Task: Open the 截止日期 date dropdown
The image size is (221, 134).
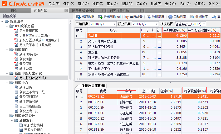Action: pos(156,24)
